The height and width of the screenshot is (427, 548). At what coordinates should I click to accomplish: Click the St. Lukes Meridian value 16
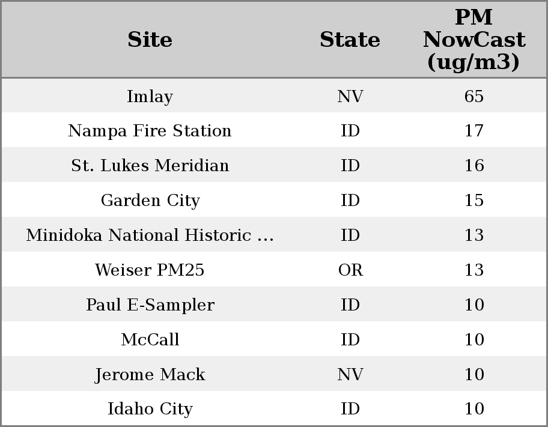(x=473, y=166)
